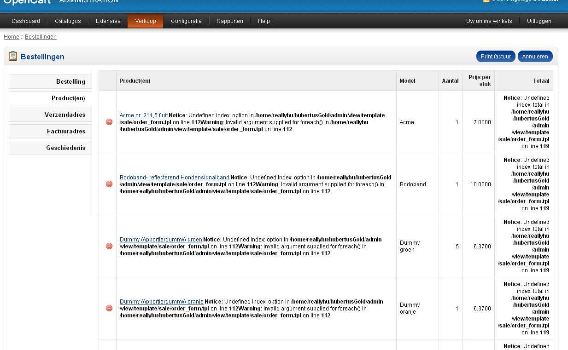Remove the Bodoband product row
This screenshot has height=350, width=568.
tap(109, 184)
